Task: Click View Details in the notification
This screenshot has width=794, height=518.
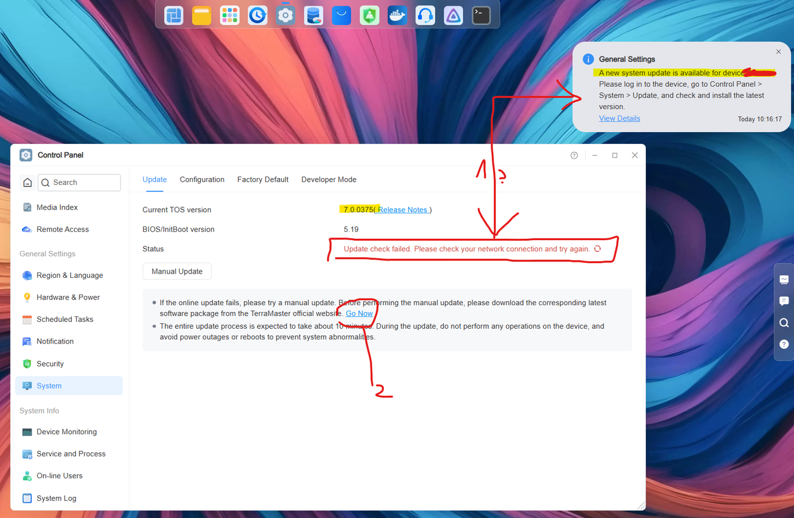Action: pyautogui.click(x=620, y=118)
